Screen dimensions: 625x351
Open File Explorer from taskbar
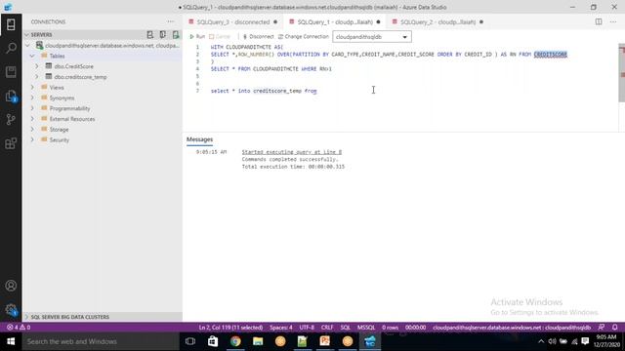pyautogui.click(x=258, y=341)
